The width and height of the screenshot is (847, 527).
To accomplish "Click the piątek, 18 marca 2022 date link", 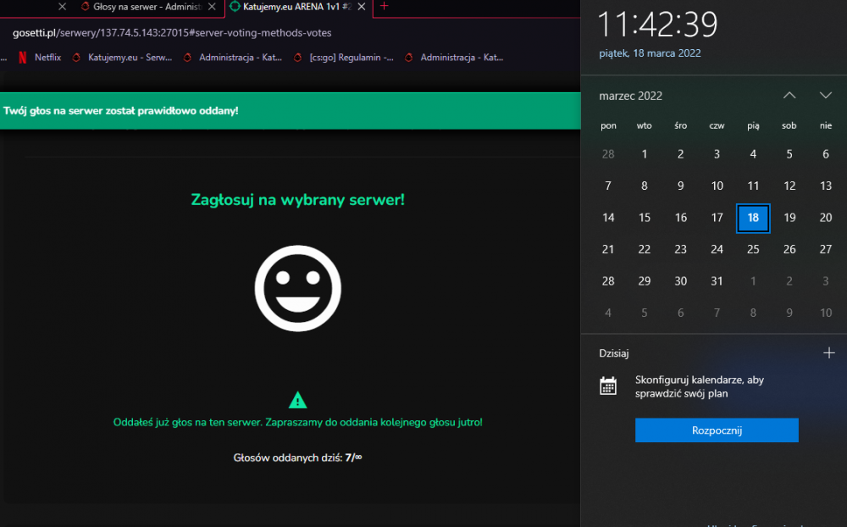I will click(x=650, y=53).
